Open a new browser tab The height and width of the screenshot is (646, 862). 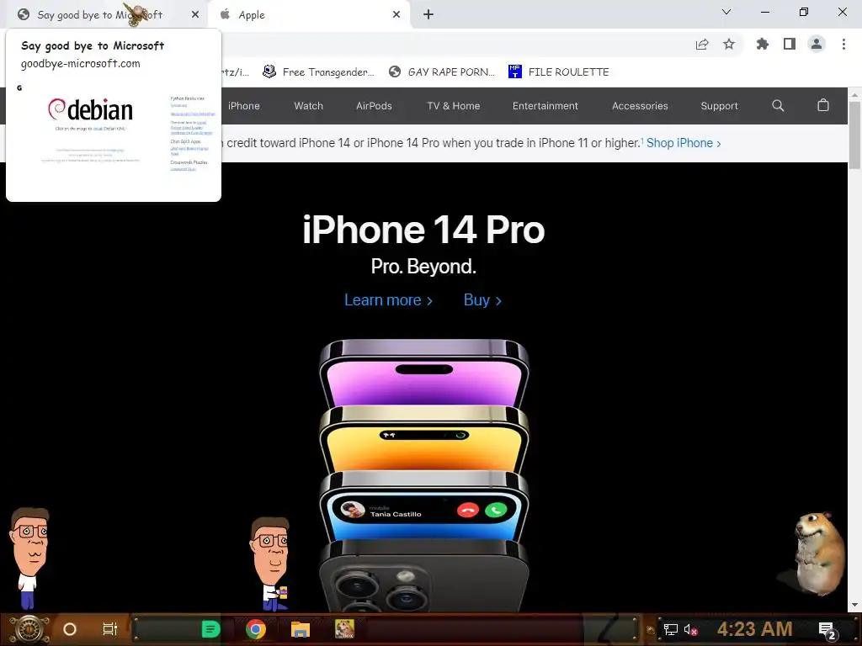pyautogui.click(x=428, y=15)
